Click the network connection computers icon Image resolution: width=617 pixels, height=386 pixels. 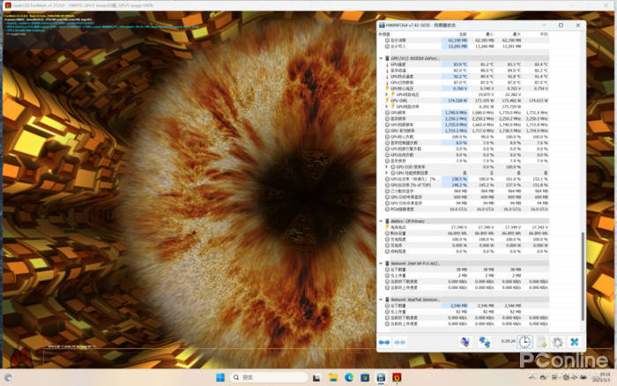pos(485,342)
